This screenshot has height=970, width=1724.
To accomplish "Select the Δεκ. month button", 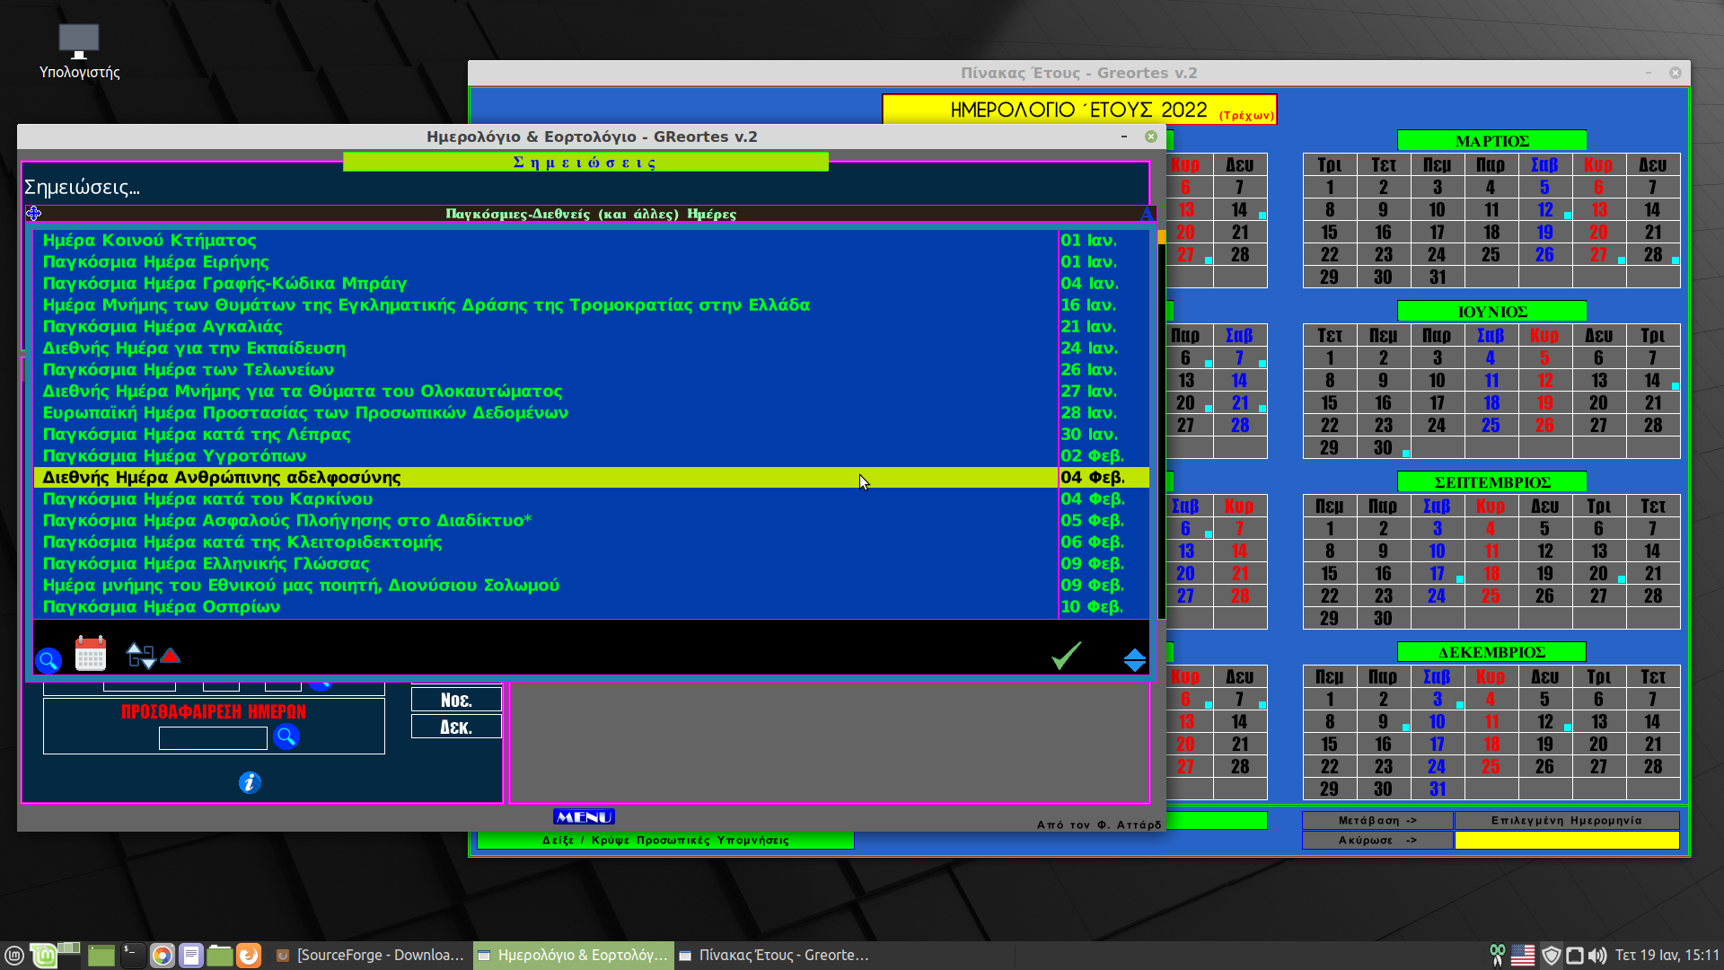I will (456, 727).
